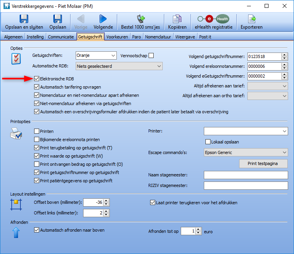Click the Print testpagina button
Image resolution: width=294 pixels, height=254 pixels.
tap(263, 163)
